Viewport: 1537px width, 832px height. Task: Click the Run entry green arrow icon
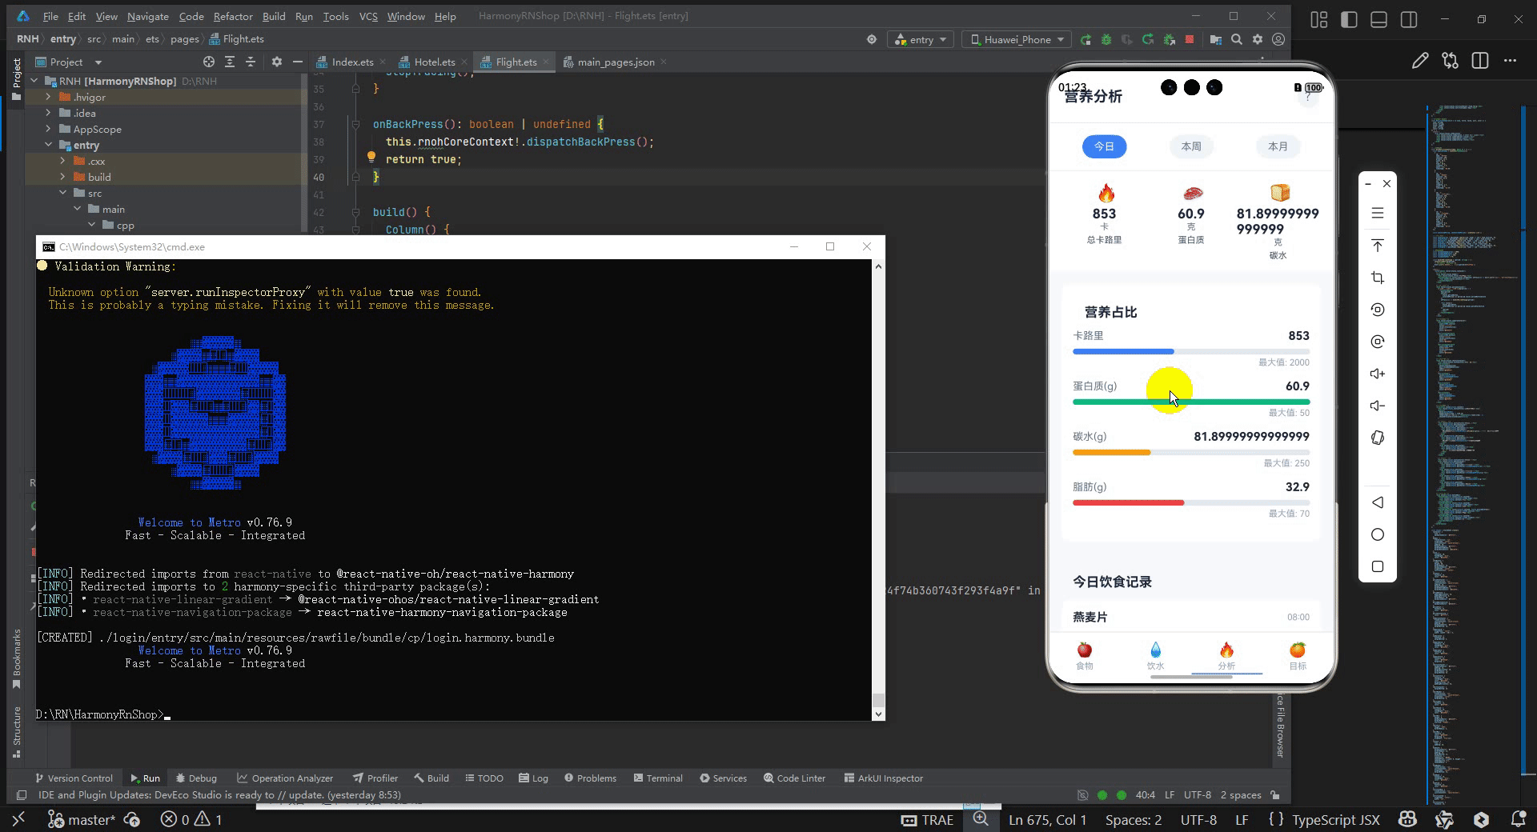pos(1086,39)
